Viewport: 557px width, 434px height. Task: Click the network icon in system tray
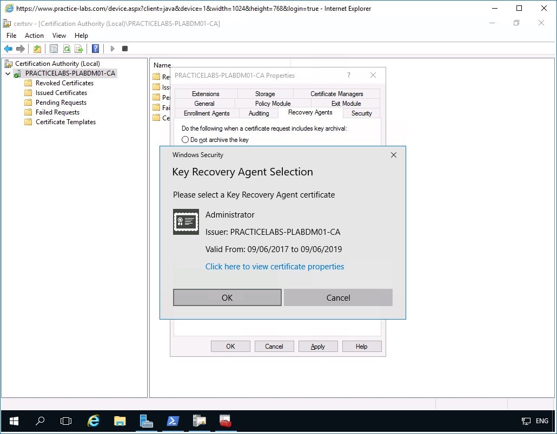526,421
